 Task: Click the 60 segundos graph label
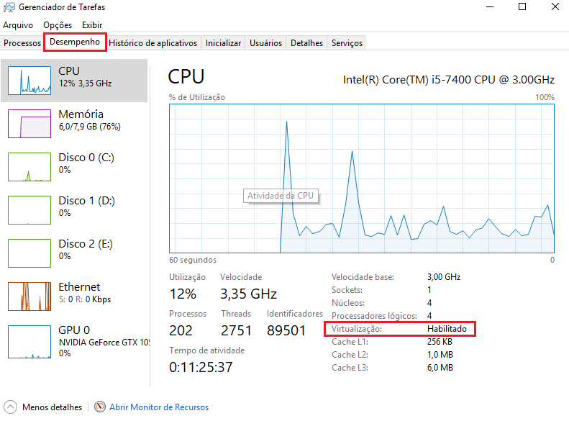click(x=193, y=260)
